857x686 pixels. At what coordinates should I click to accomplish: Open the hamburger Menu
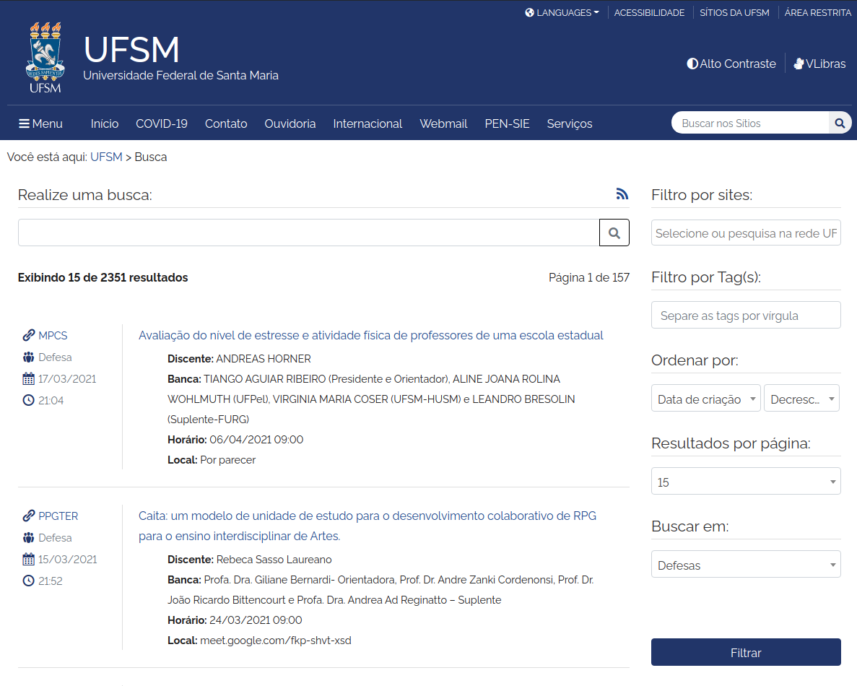point(41,123)
